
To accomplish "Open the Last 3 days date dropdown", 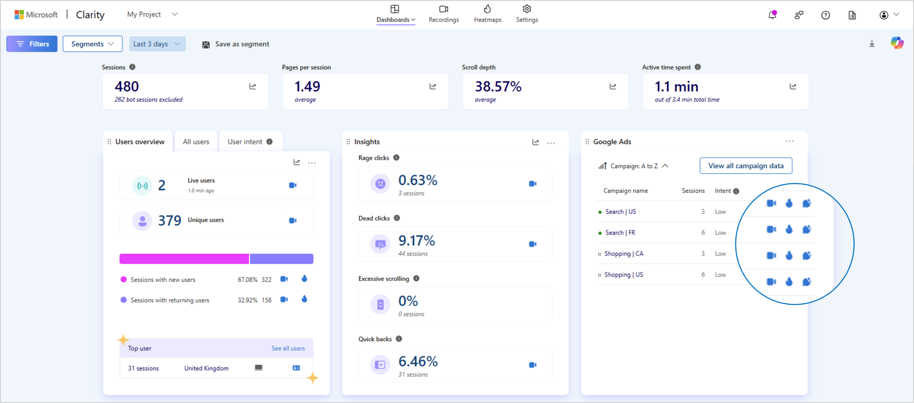I will pos(157,44).
